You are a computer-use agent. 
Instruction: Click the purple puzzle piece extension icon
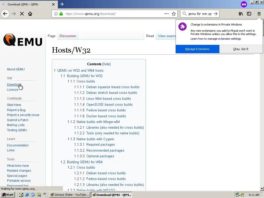(x=183, y=27)
